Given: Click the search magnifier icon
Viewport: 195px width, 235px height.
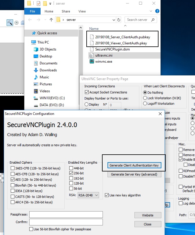Looking at the screenshot, I should (x=153, y=20).
